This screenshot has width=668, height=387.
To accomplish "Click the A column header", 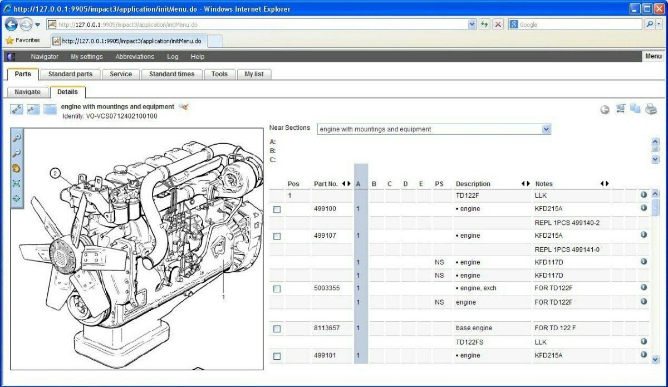I will pyautogui.click(x=358, y=184).
